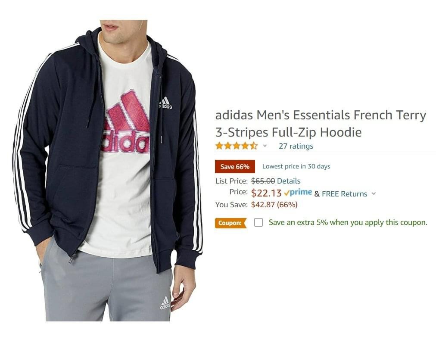Viewport: 436px width, 349px height.
Task: Click the adidas French Terry hoodie title
Action: coord(321,123)
